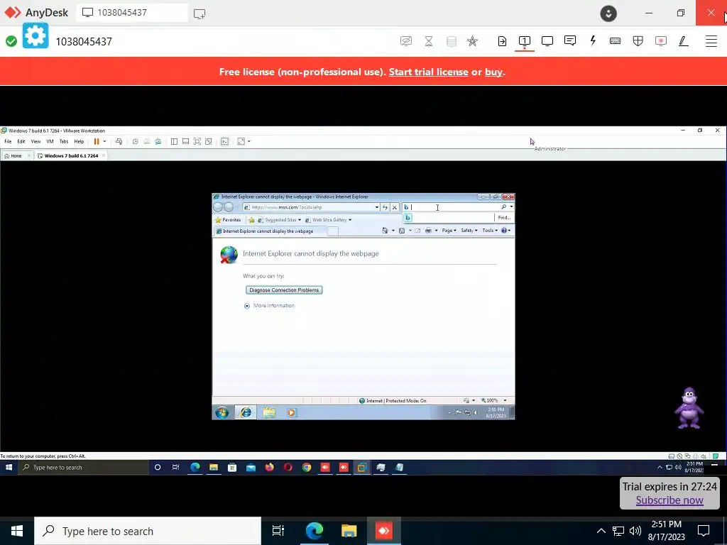Image resolution: width=727 pixels, height=545 pixels.
Task: Open the VMware Tabs menu
Action: (64, 141)
